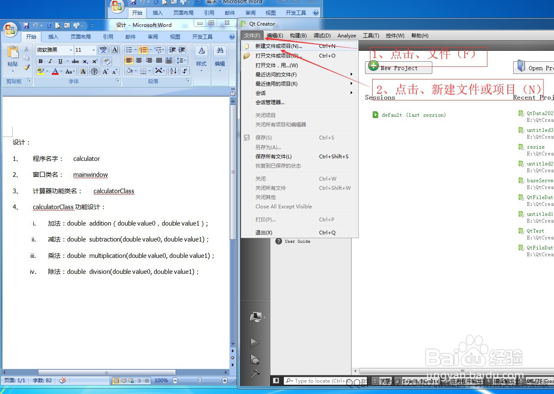Viewport: 554px width, 394px height.
Task: Open the line spacing dropdown
Action: coord(181,60)
